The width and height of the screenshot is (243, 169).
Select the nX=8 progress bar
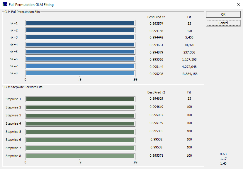coord(80,73)
